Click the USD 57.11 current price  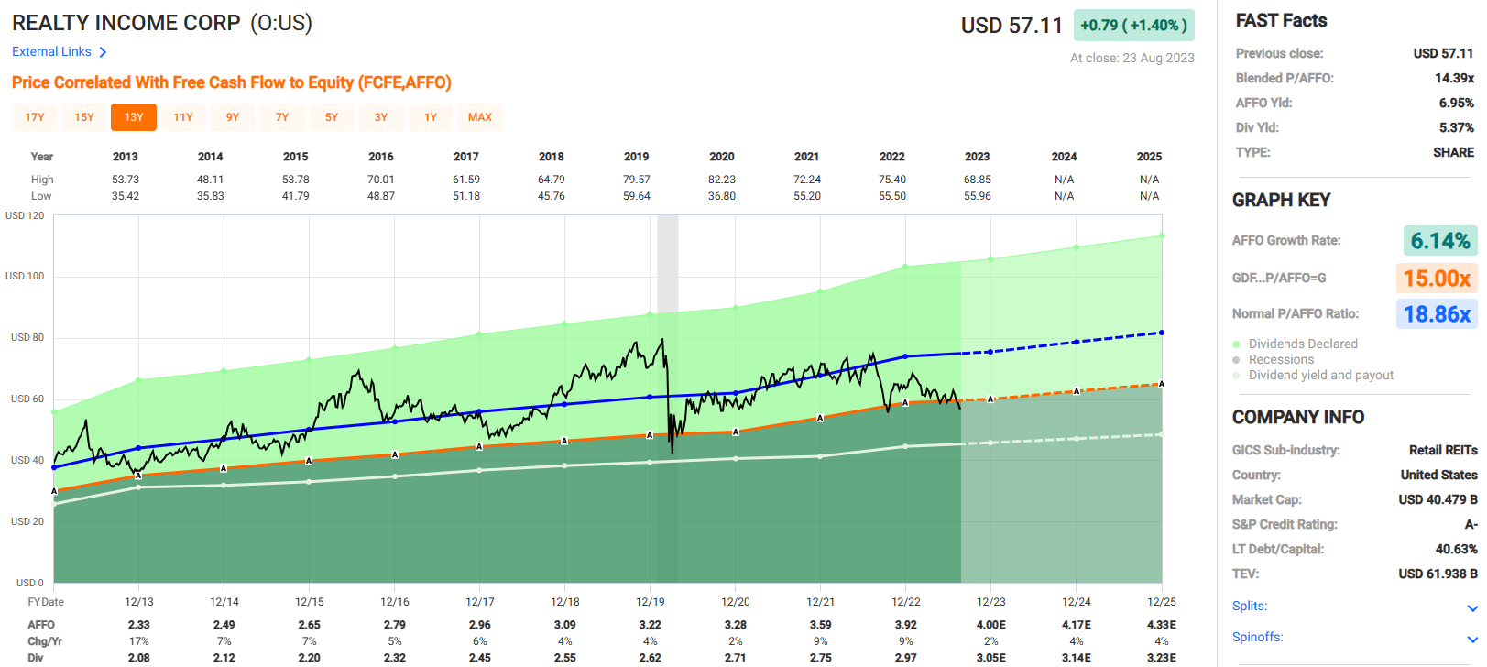(x=1011, y=26)
